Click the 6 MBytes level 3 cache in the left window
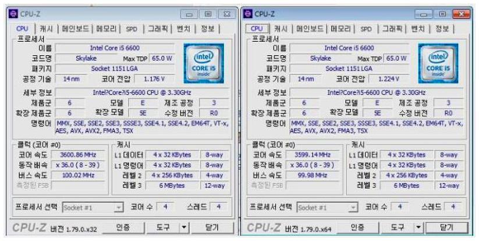Image resolution: width=479 pixels, height=241 pixels. [x=172, y=186]
